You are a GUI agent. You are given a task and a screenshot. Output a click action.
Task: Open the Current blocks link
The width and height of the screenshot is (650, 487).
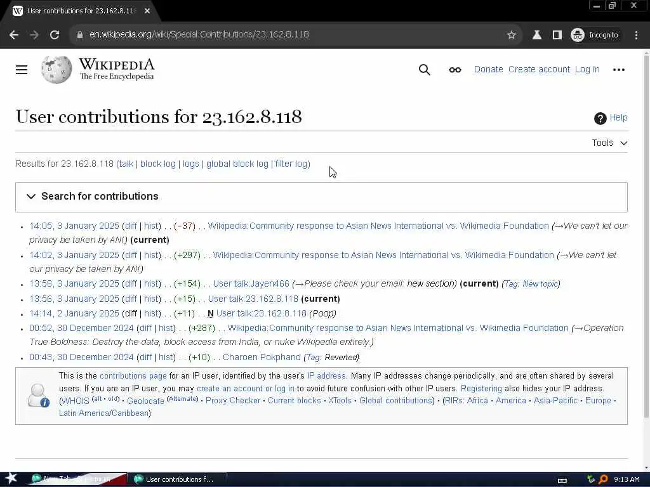[295, 401]
